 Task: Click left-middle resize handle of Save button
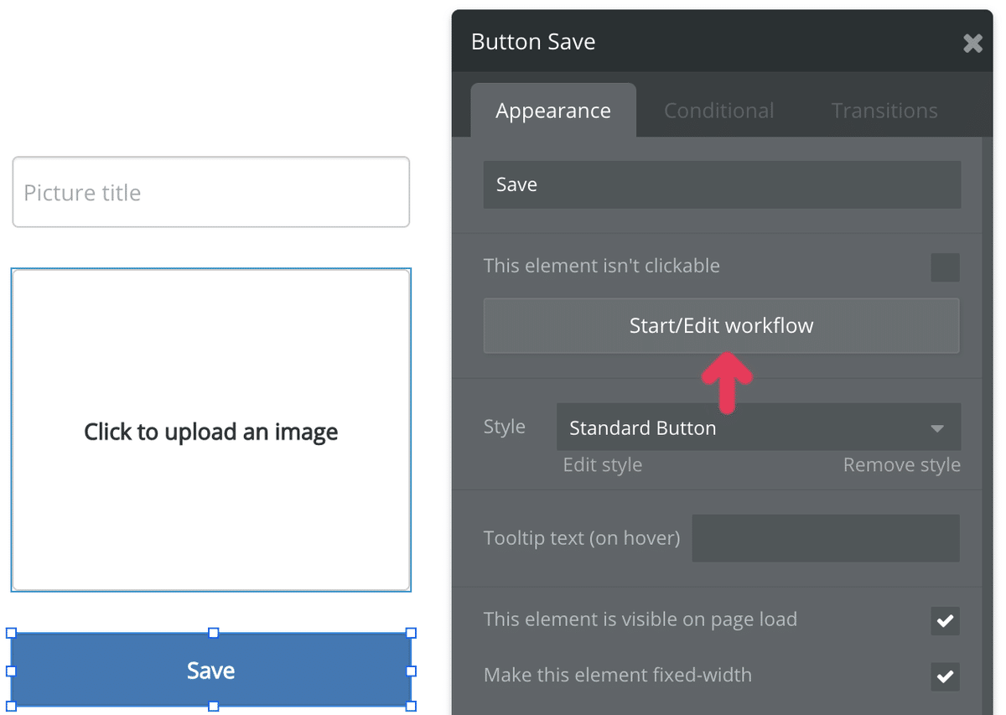12,671
